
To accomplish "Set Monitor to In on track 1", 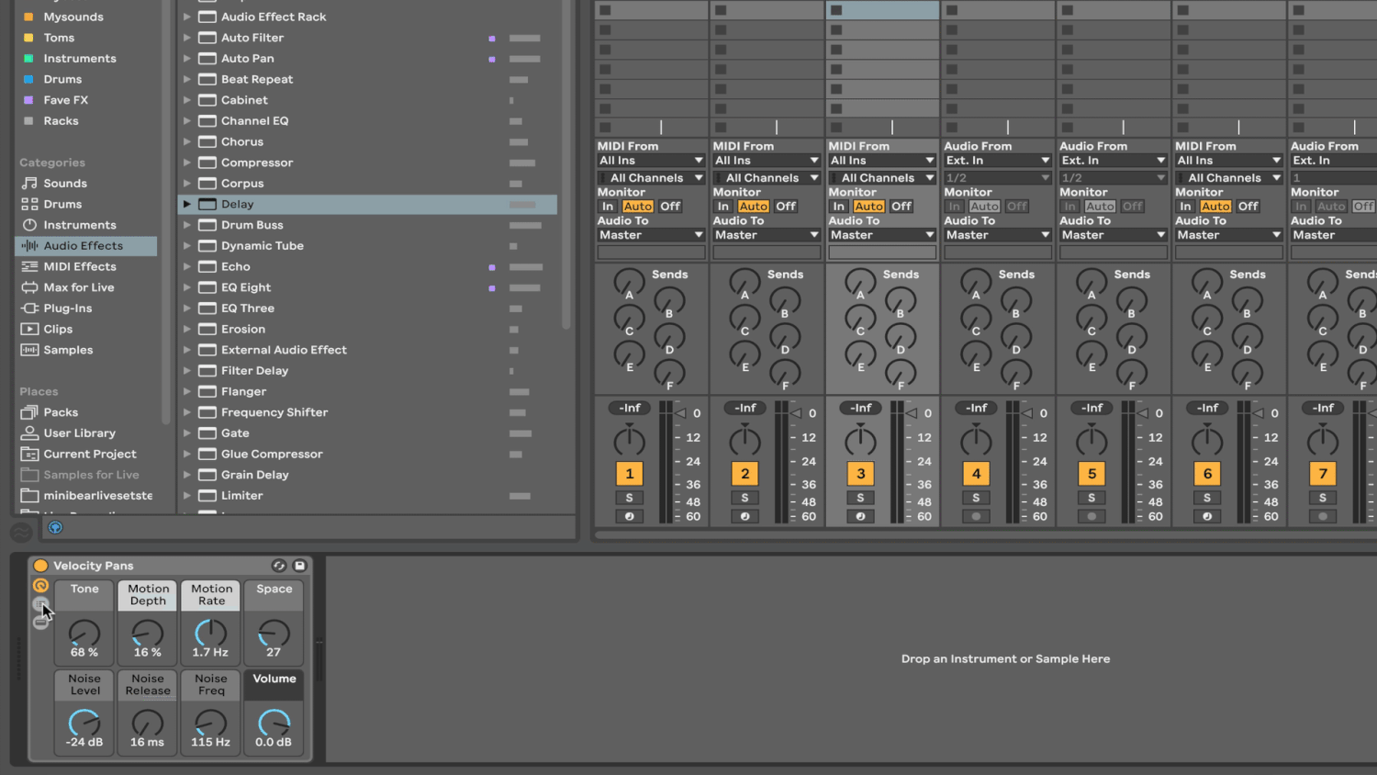I will 607,206.
